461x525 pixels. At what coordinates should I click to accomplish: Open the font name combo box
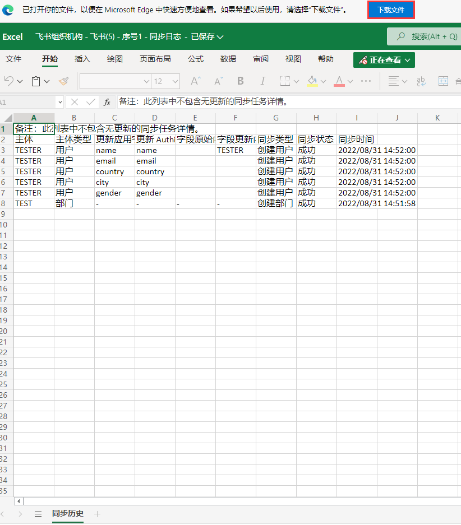click(116, 81)
